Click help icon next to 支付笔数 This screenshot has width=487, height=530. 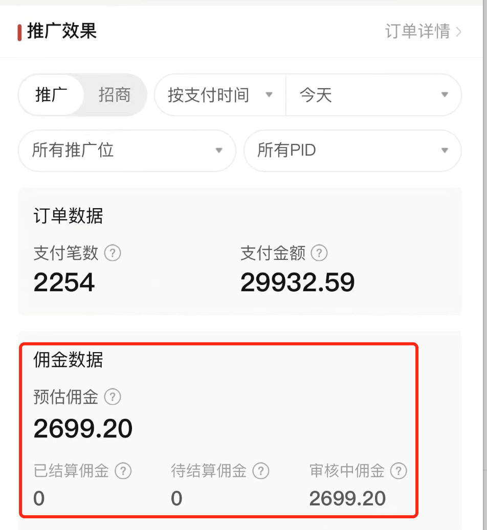click(x=113, y=253)
